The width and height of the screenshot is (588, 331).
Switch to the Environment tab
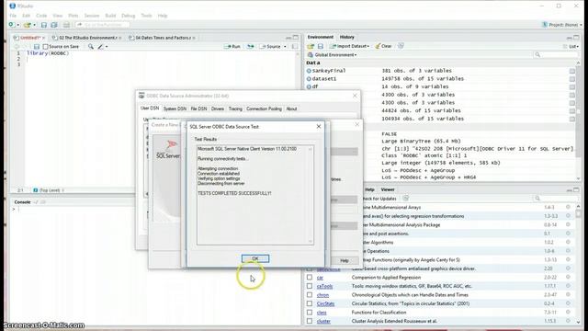(x=321, y=37)
